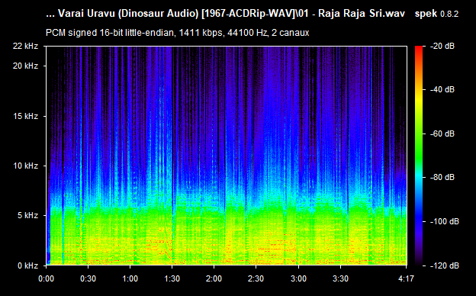The width and height of the screenshot is (476, 296).
Task: Click the 10 kHz frequency axis label
Action: (25, 166)
